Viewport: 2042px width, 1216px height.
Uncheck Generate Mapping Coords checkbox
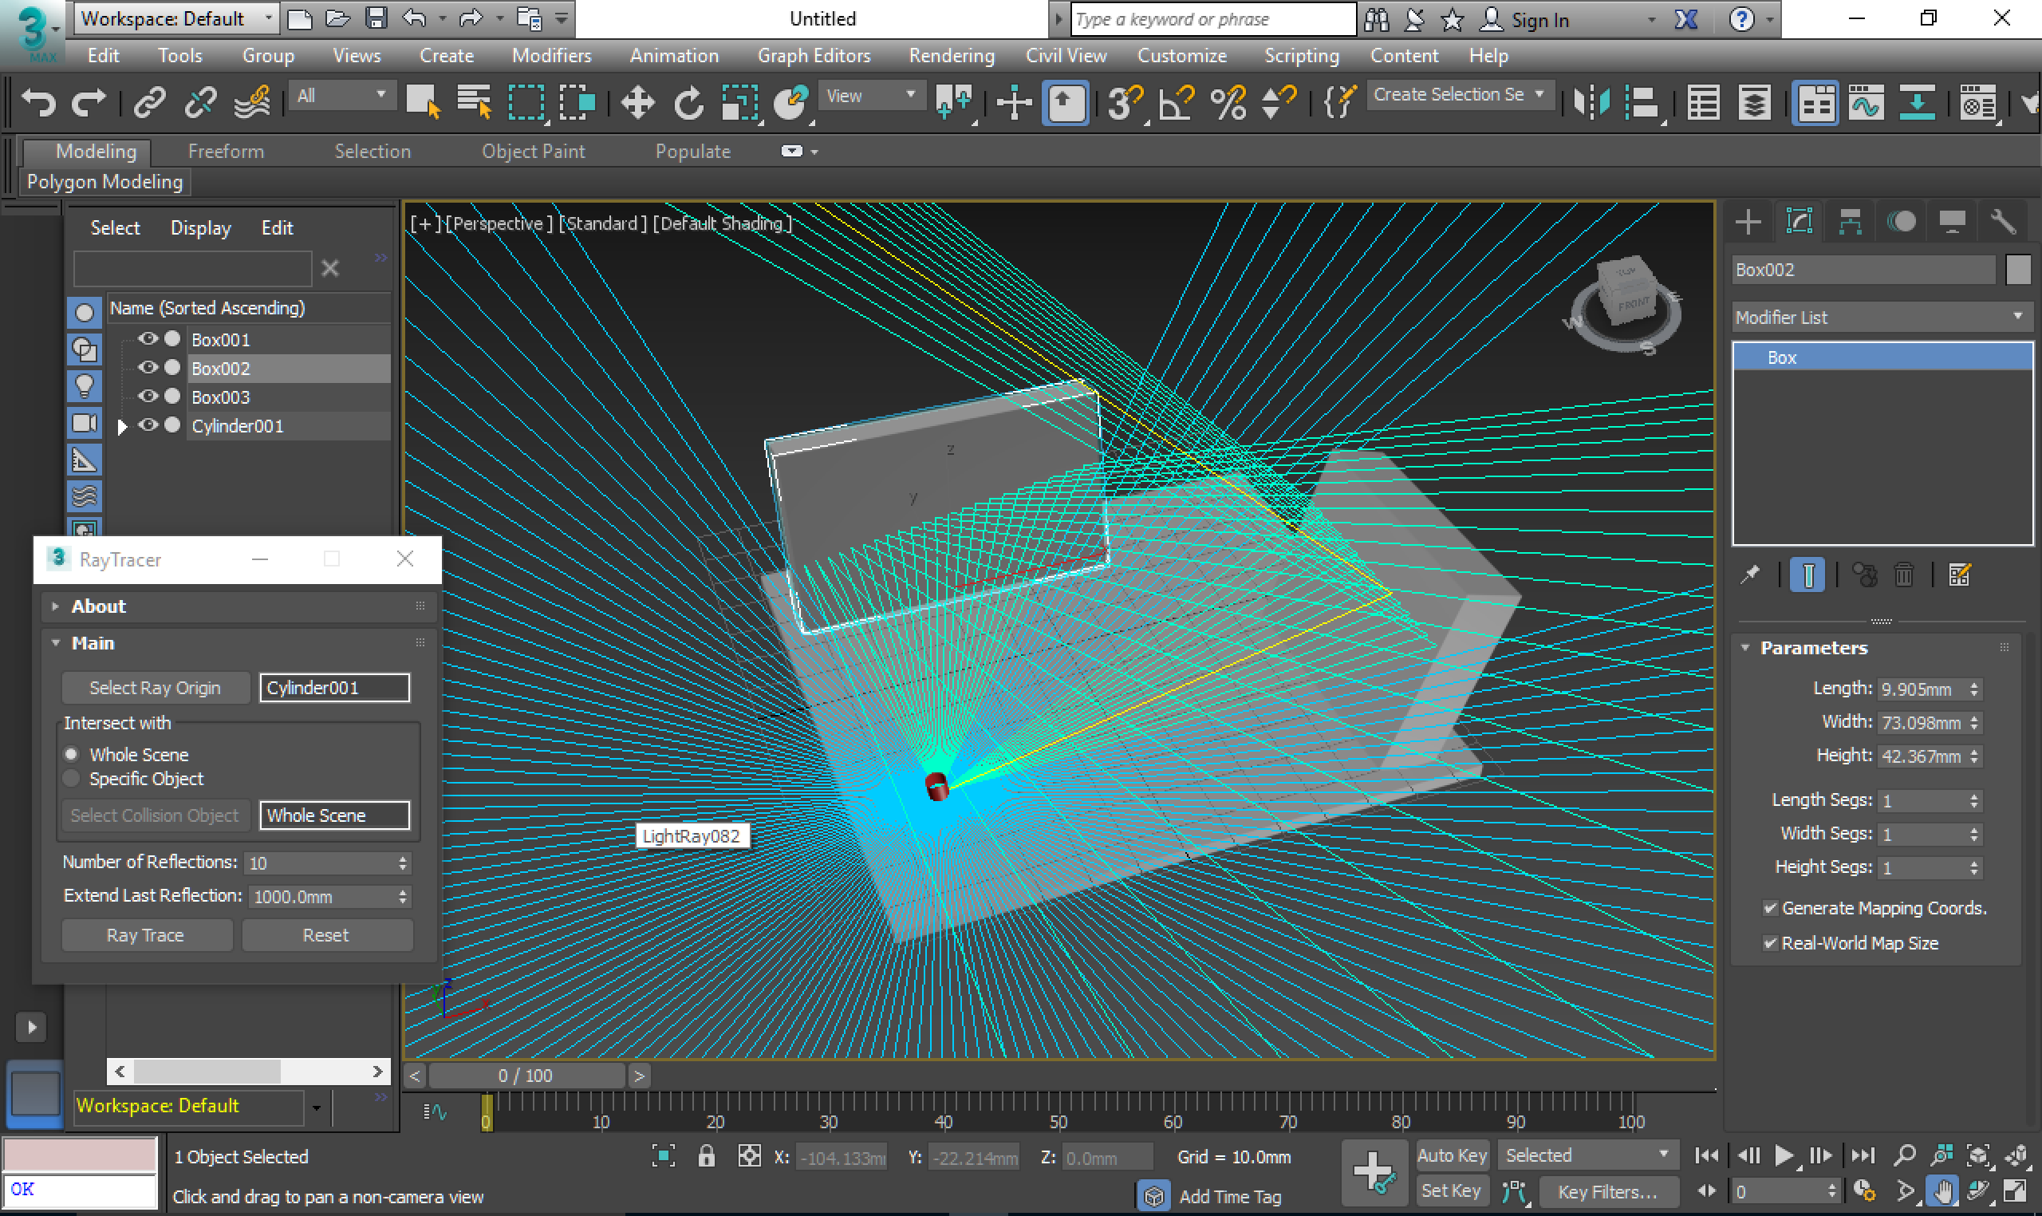(x=1770, y=908)
